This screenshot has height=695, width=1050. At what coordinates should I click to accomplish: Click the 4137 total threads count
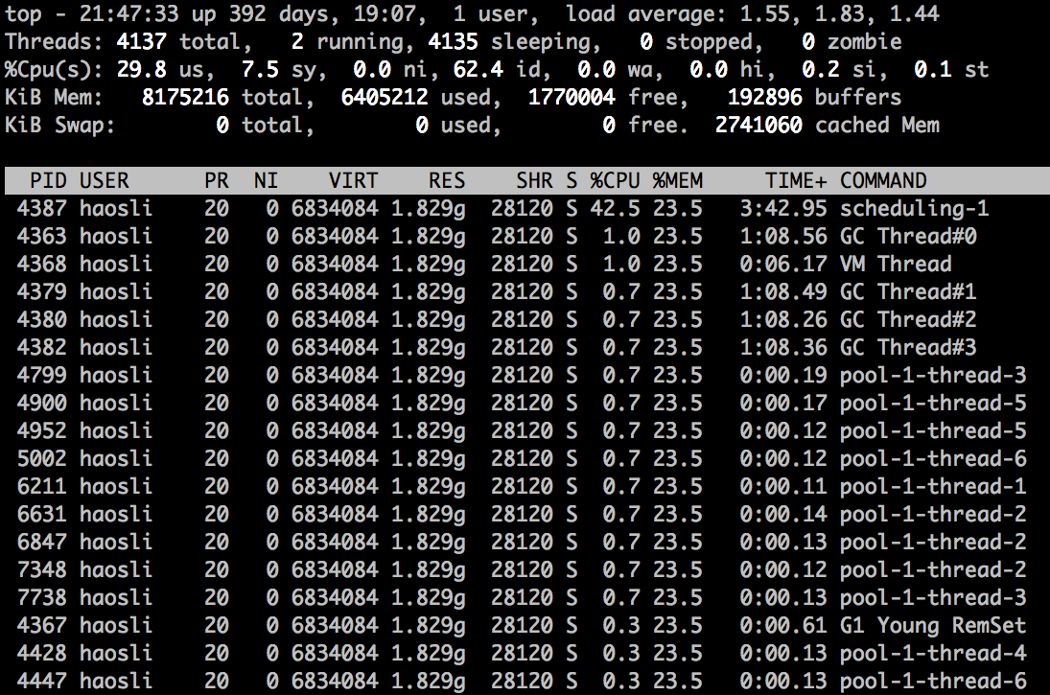click(142, 42)
